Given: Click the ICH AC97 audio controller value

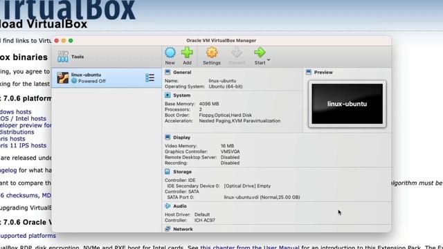Looking at the screenshot, I should [x=205, y=220].
